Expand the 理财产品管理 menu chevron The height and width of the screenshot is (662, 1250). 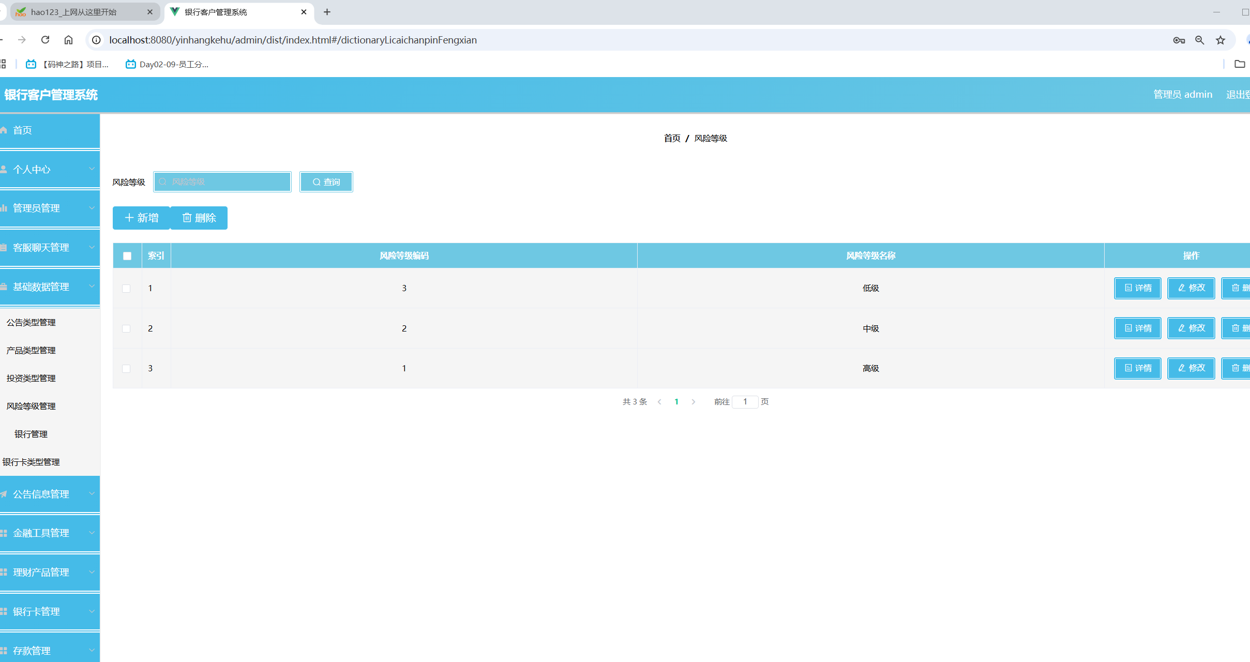click(92, 572)
